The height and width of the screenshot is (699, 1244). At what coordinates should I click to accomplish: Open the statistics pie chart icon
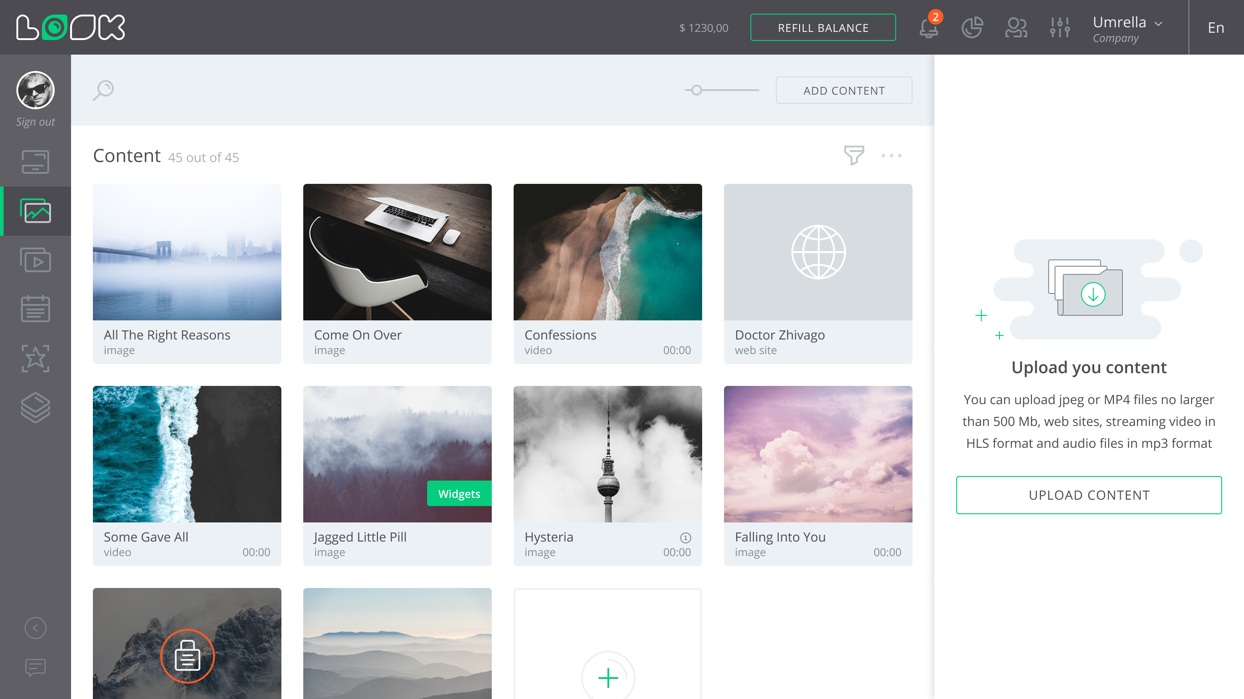[x=972, y=27]
